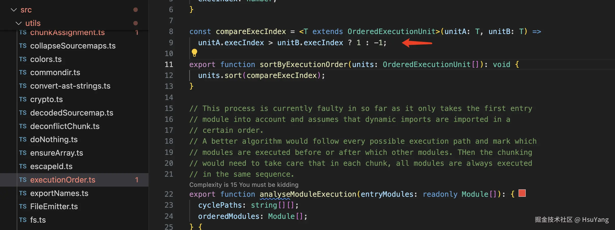
Task: Click the TS icon beside colors.ts
Action: click(x=23, y=59)
